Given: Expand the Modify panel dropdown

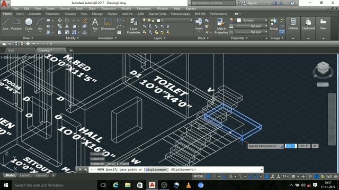Looking at the screenshot, I should point(72,38).
